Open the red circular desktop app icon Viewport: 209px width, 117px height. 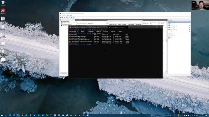point(3,11)
